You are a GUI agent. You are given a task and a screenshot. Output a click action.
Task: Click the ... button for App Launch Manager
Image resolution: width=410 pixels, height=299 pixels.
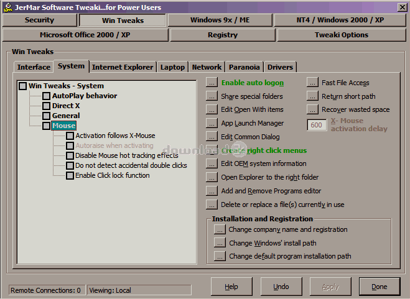click(212, 123)
